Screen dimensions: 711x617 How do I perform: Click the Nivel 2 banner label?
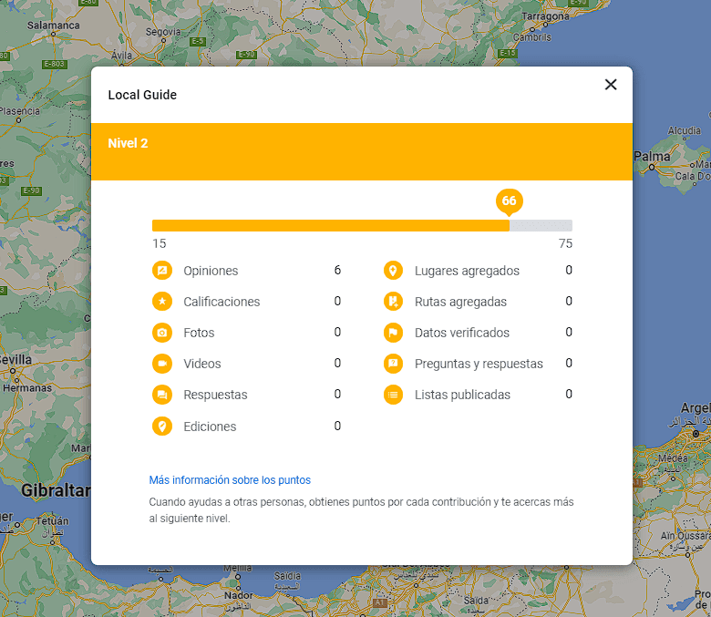coord(128,143)
